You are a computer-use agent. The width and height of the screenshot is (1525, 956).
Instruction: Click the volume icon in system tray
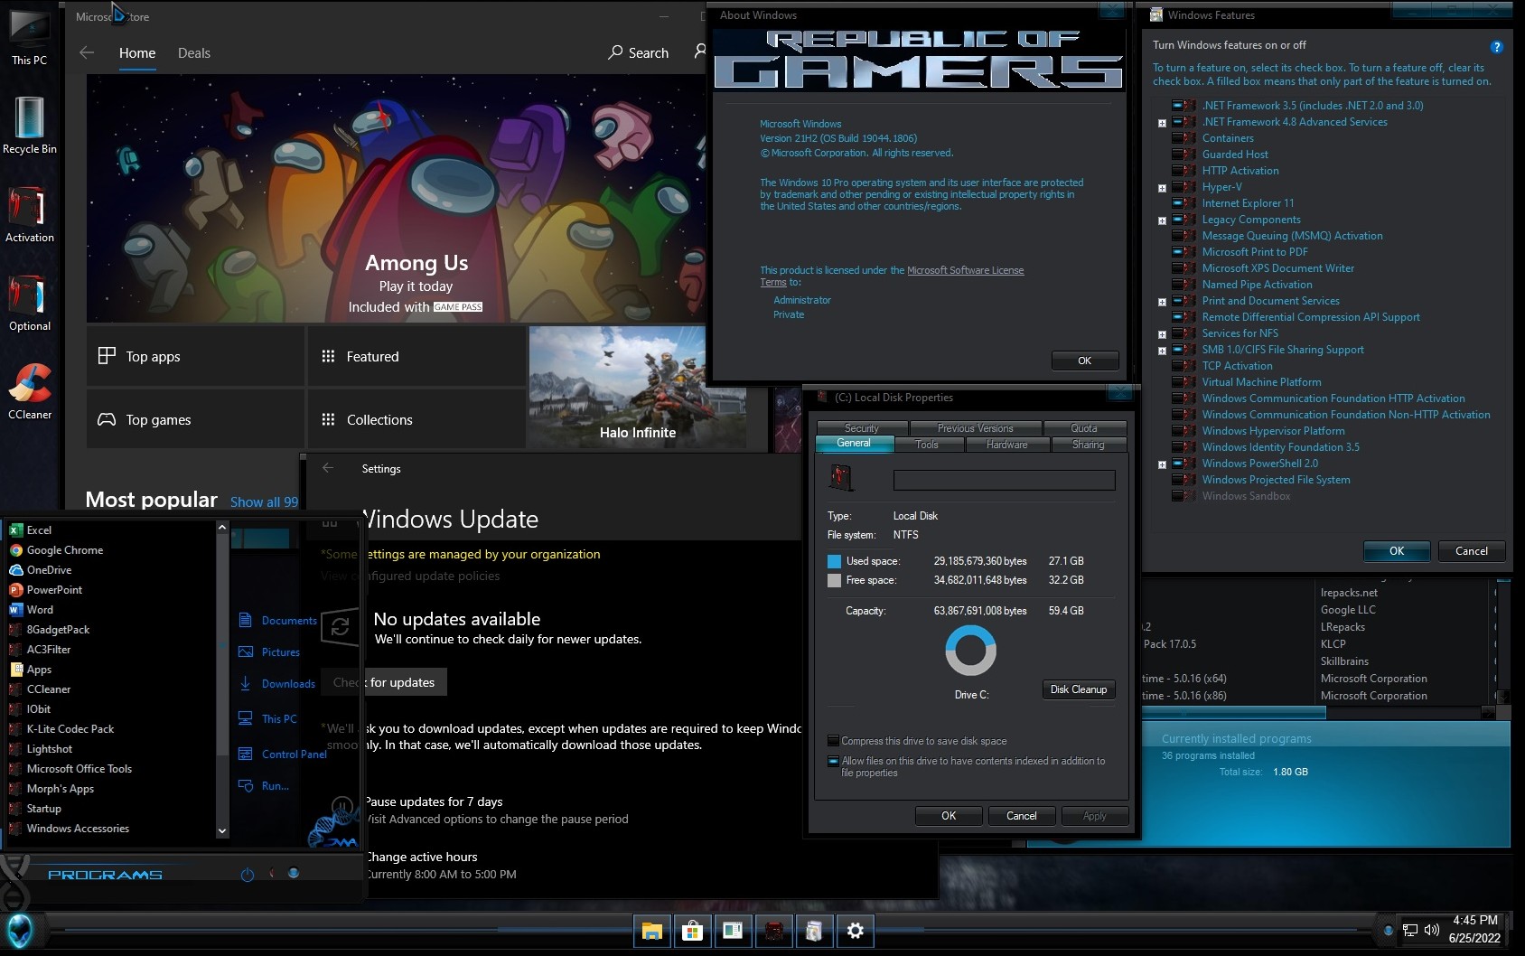[x=1431, y=930]
